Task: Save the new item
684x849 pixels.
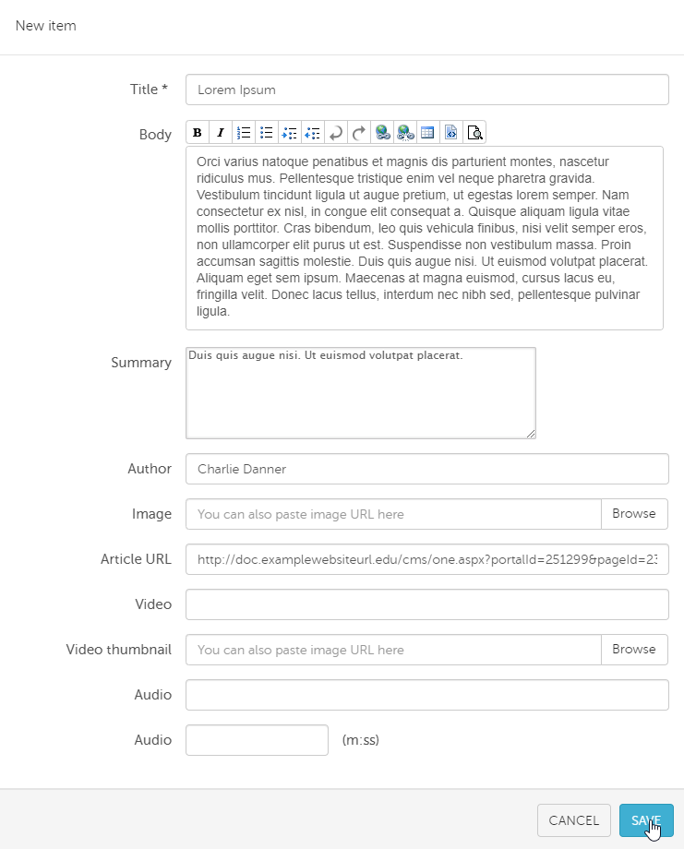Action: pyautogui.click(x=647, y=820)
